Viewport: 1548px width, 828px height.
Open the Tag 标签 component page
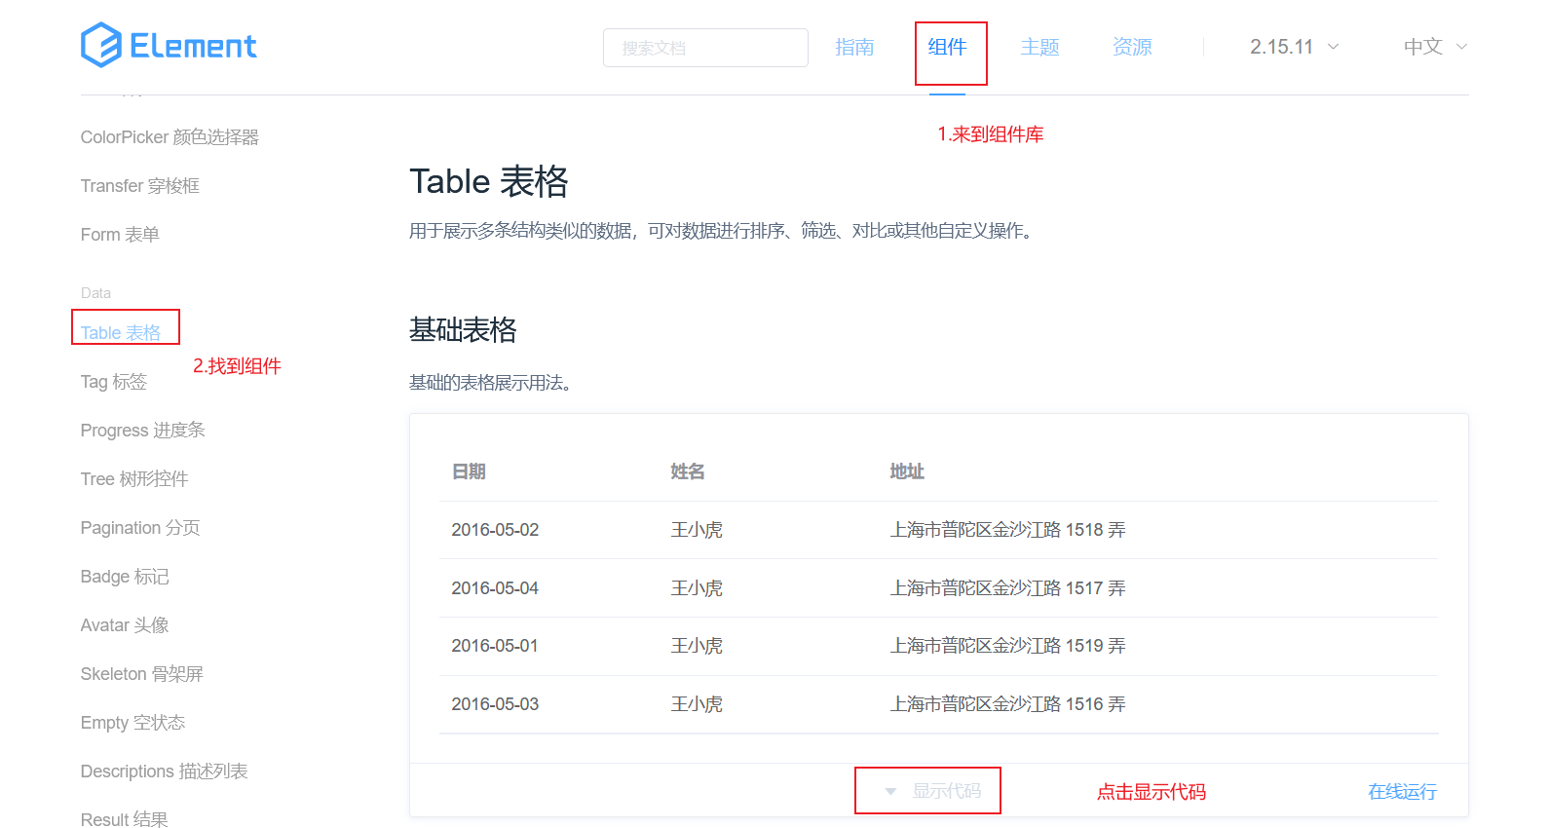coord(114,382)
